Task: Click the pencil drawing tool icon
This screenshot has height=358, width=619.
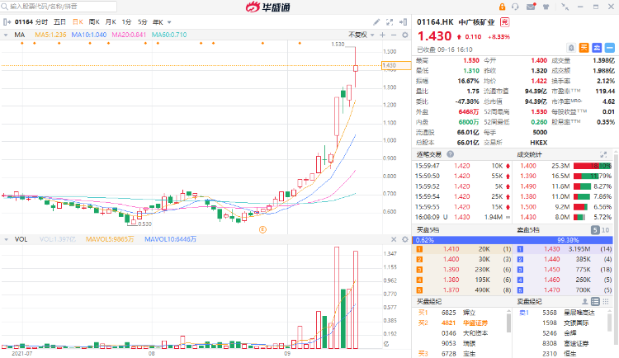Action: (376, 22)
